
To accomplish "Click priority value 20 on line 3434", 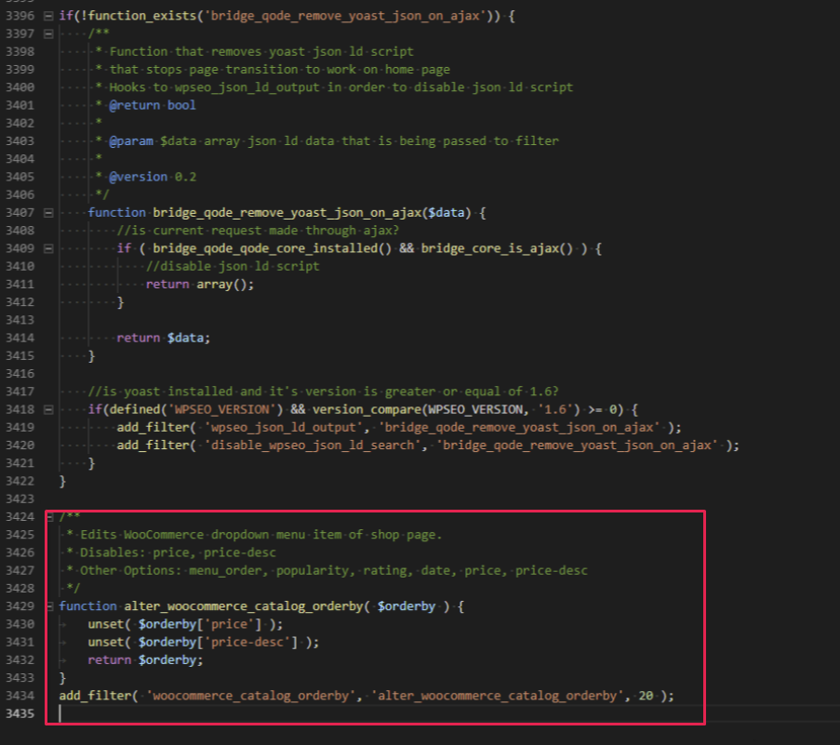I will click(x=647, y=696).
